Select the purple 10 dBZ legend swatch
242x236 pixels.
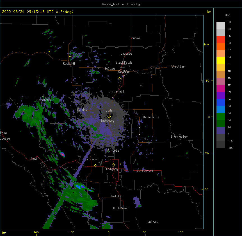click(x=221, y=131)
